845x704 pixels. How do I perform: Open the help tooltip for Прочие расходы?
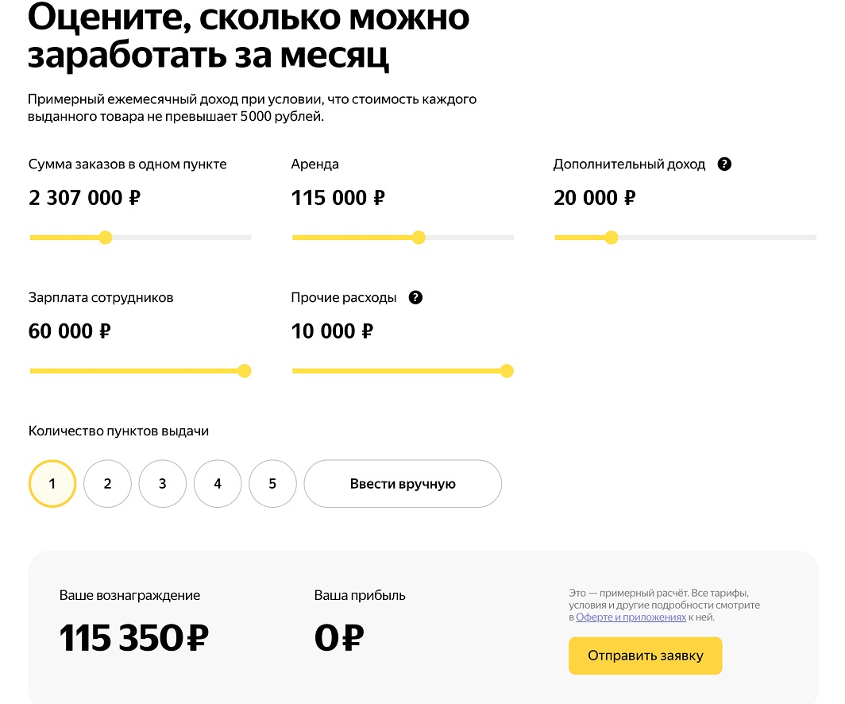point(415,297)
